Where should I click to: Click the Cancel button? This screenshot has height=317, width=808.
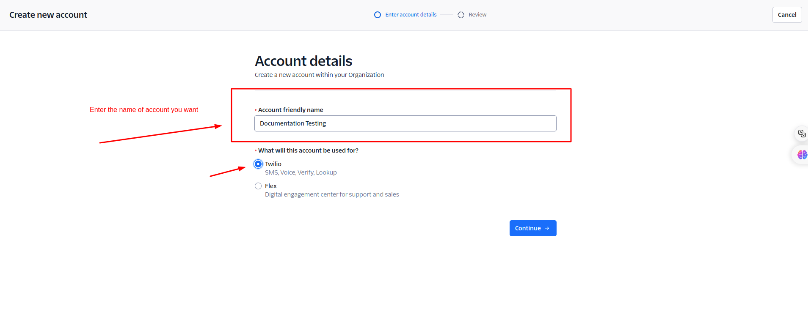[x=786, y=14]
